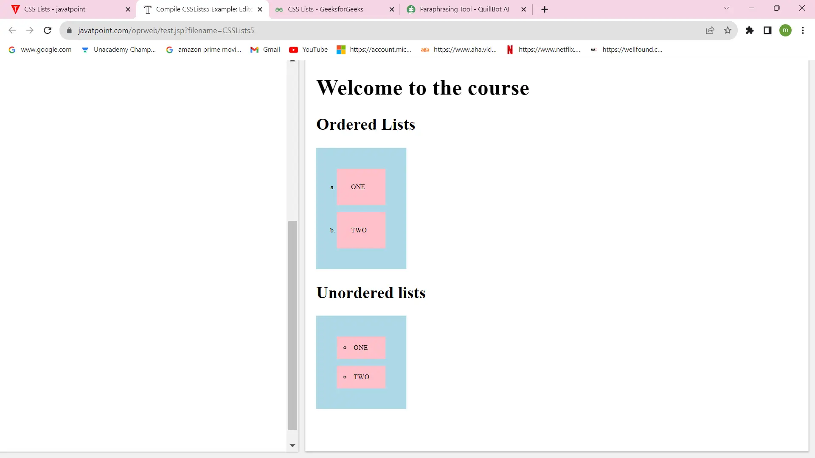Click the scroll down arrow at page bottom
The image size is (815, 458).
(292, 446)
